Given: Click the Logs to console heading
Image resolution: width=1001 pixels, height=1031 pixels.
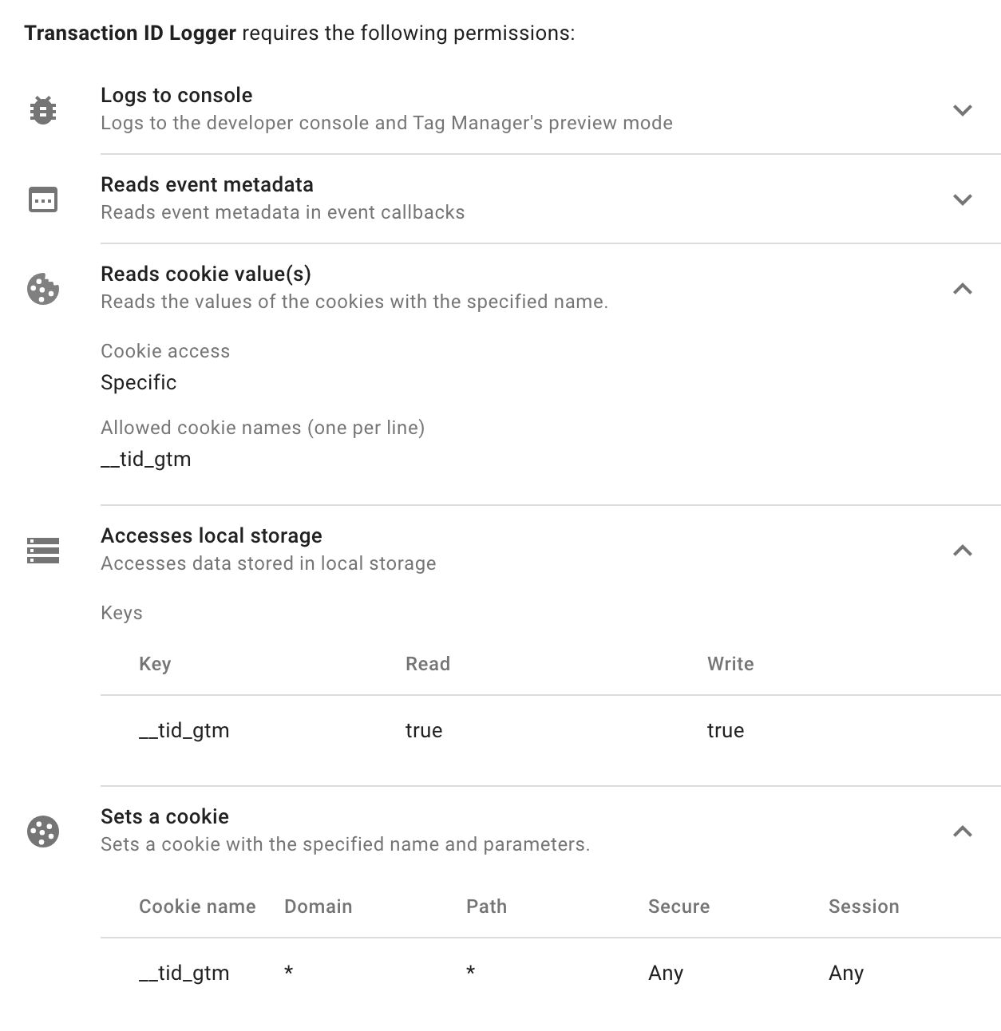Looking at the screenshot, I should [176, 95].
